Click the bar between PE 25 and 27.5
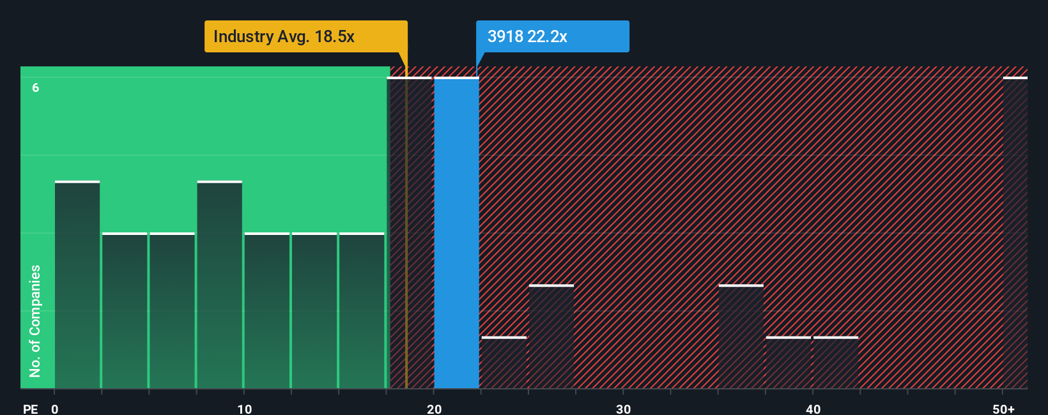 551,336
